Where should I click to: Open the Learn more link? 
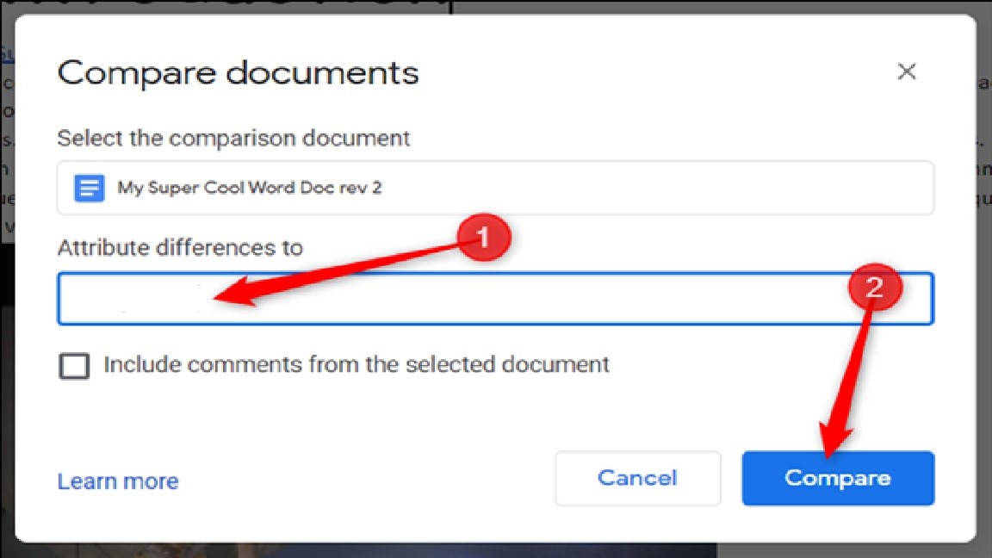[x=117, y=480]
